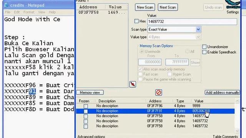
Task: Open Edit menu in Notepad
Action: pyautogui.click(x=17, y=12)
